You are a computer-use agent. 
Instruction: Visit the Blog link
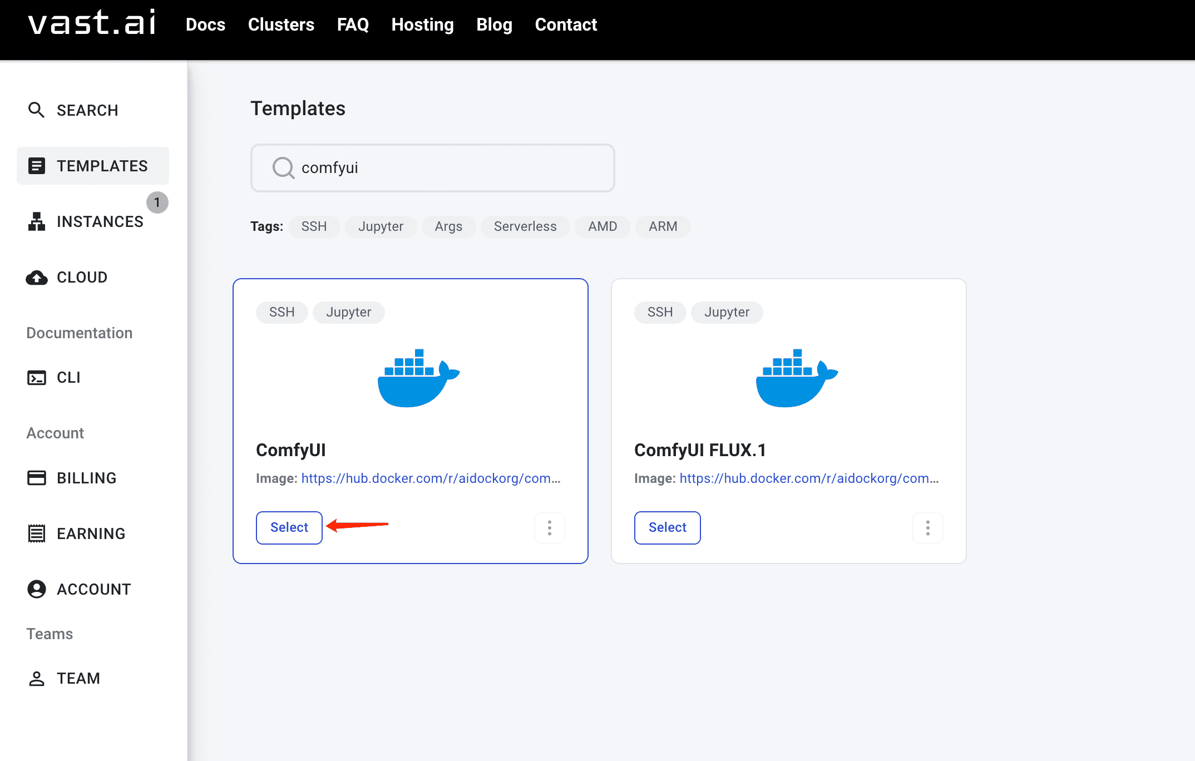pos(494,24)
